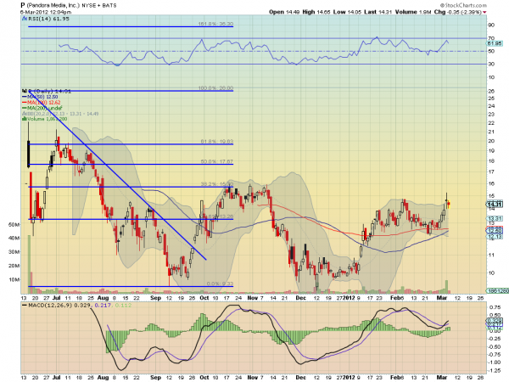Click the latest candlestick highlighted in yellow

(x=449, y=205)
